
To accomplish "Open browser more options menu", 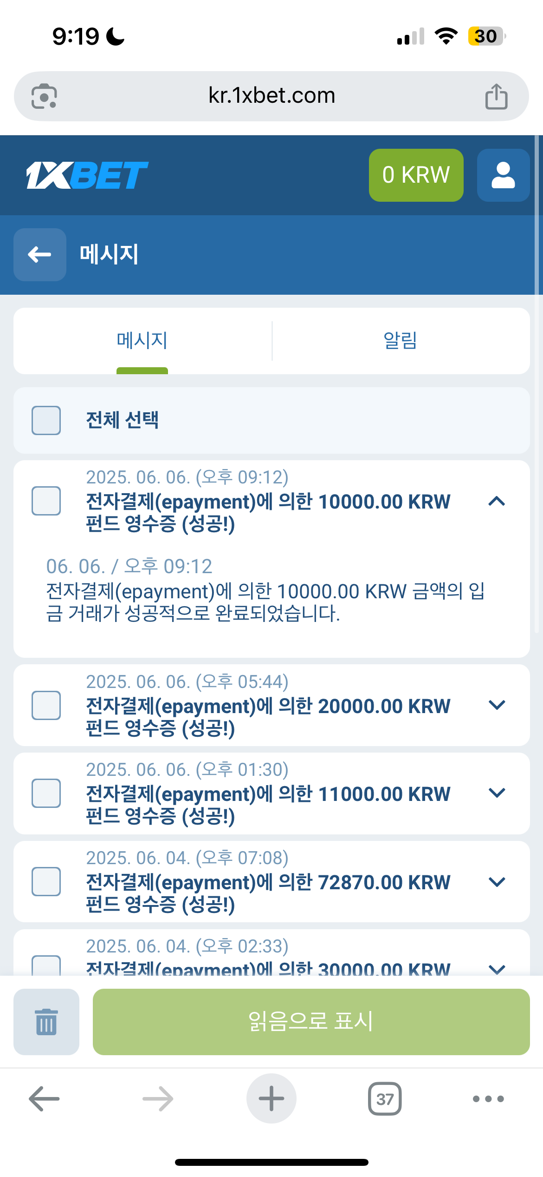I will [488, 1099].
